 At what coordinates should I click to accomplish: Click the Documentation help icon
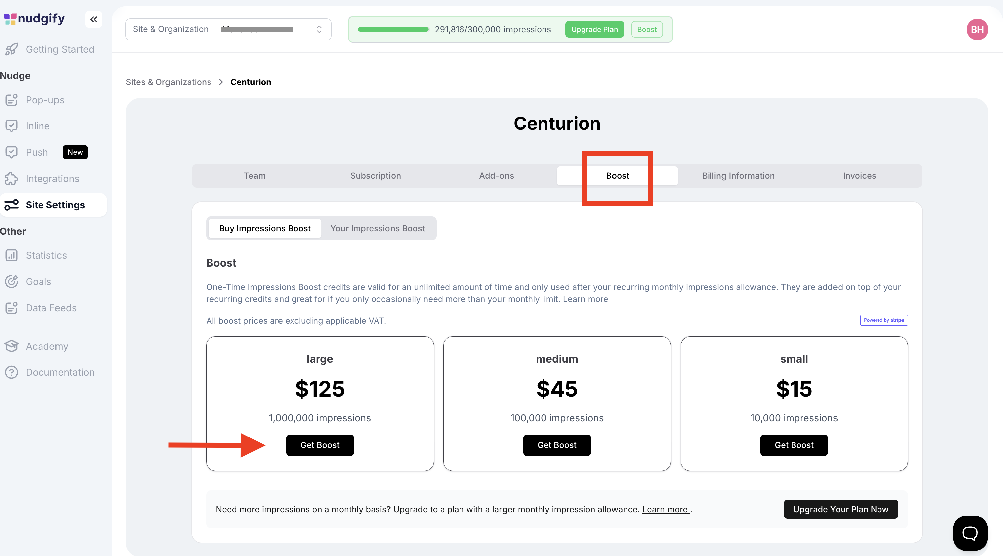pyautogui.click(x=12, y=372)
